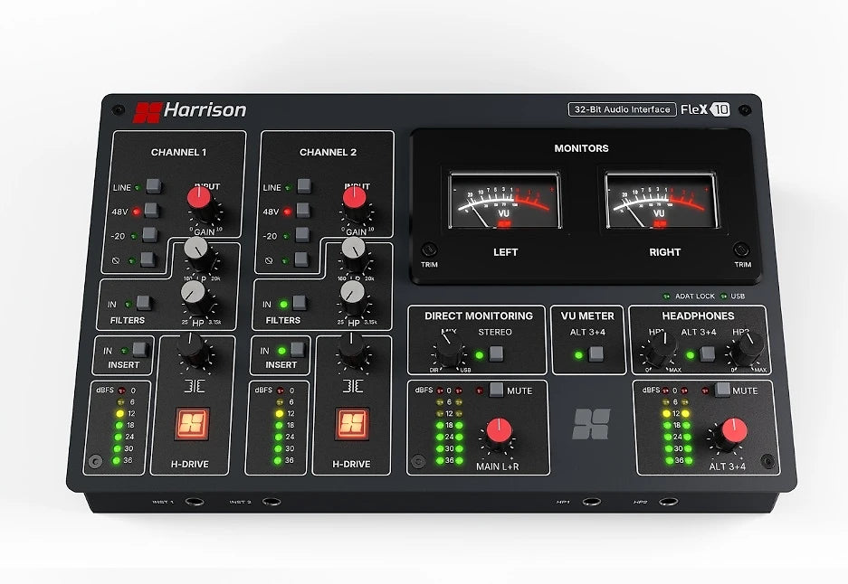The width and height of the screenshot is (848, 584).
Task: Click the 32-Bit Audio Interface label
Action: coord(622,109)
